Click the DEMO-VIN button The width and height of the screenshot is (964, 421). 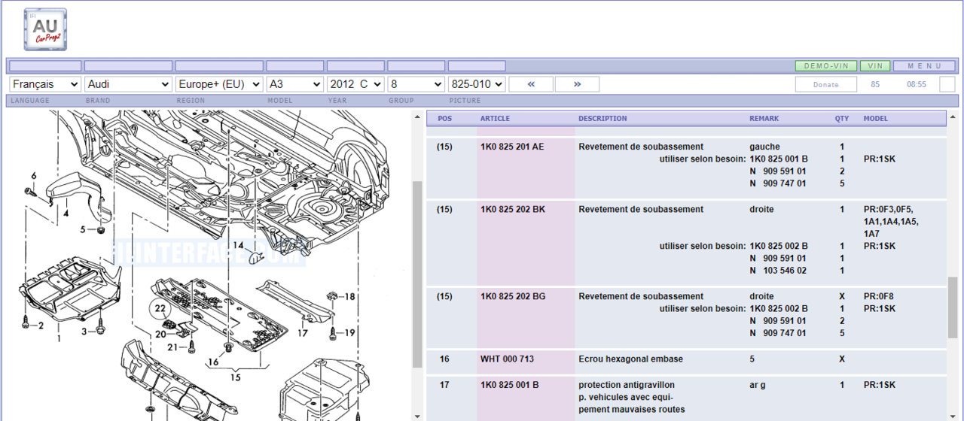click(825, 66)
